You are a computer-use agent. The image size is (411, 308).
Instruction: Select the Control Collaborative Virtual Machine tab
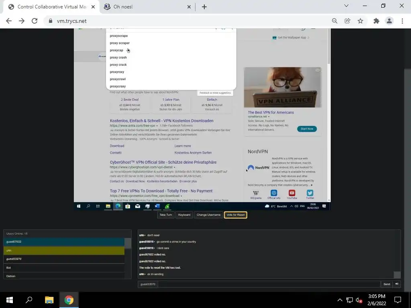(51, 7)
